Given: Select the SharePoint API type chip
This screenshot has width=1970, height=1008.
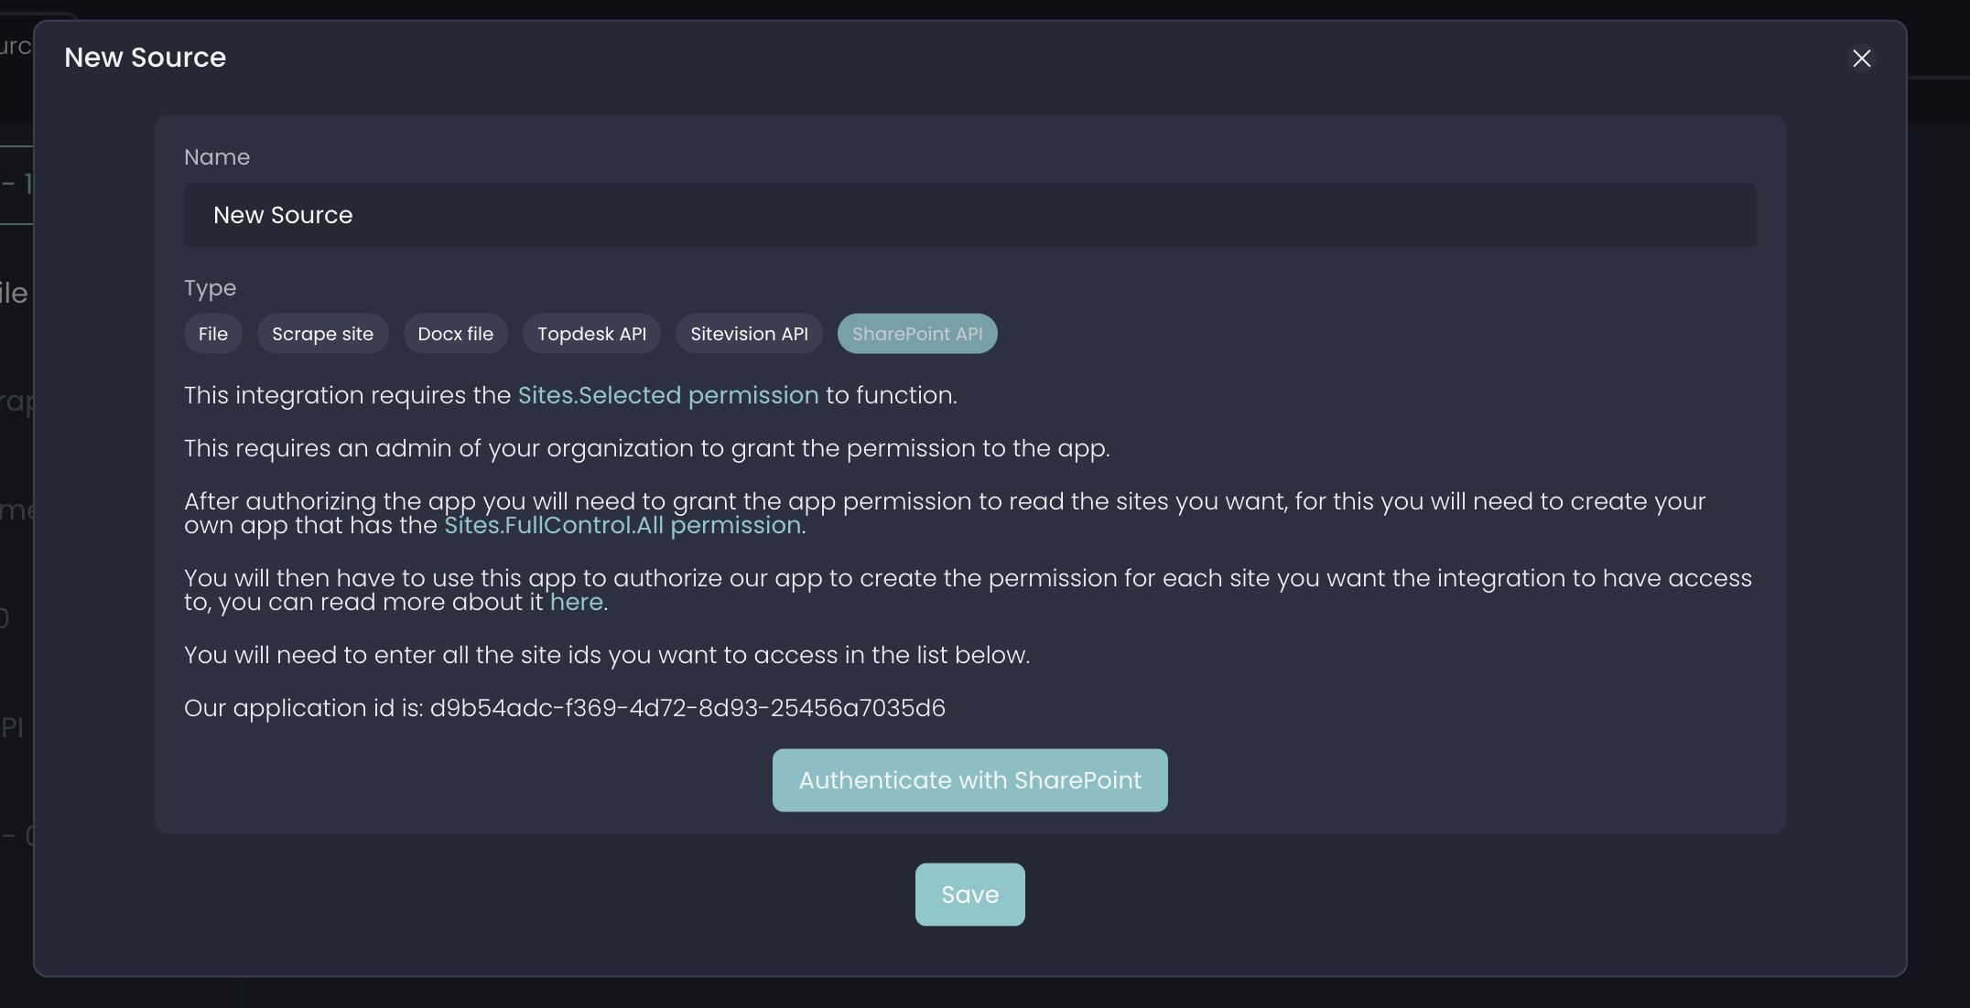Looking at the screenshot, I should [917, 334].
